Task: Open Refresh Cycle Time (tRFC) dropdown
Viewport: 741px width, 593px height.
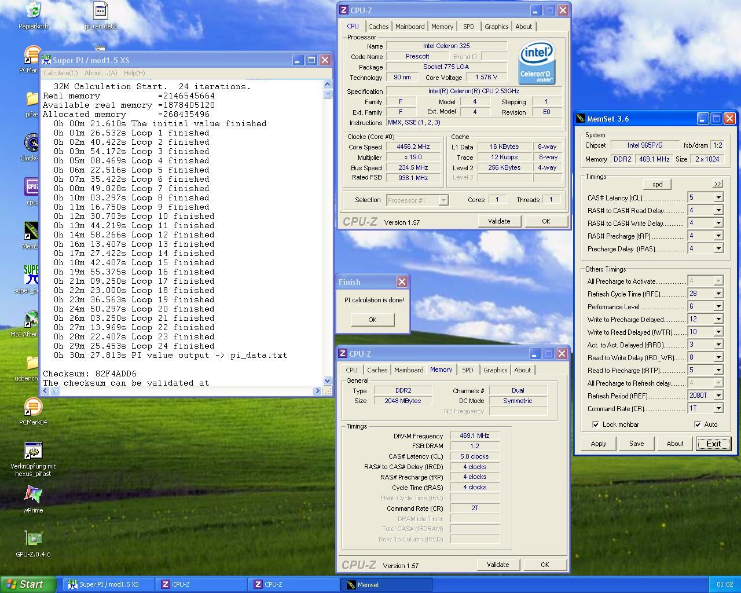Action: tap(718, 294)
